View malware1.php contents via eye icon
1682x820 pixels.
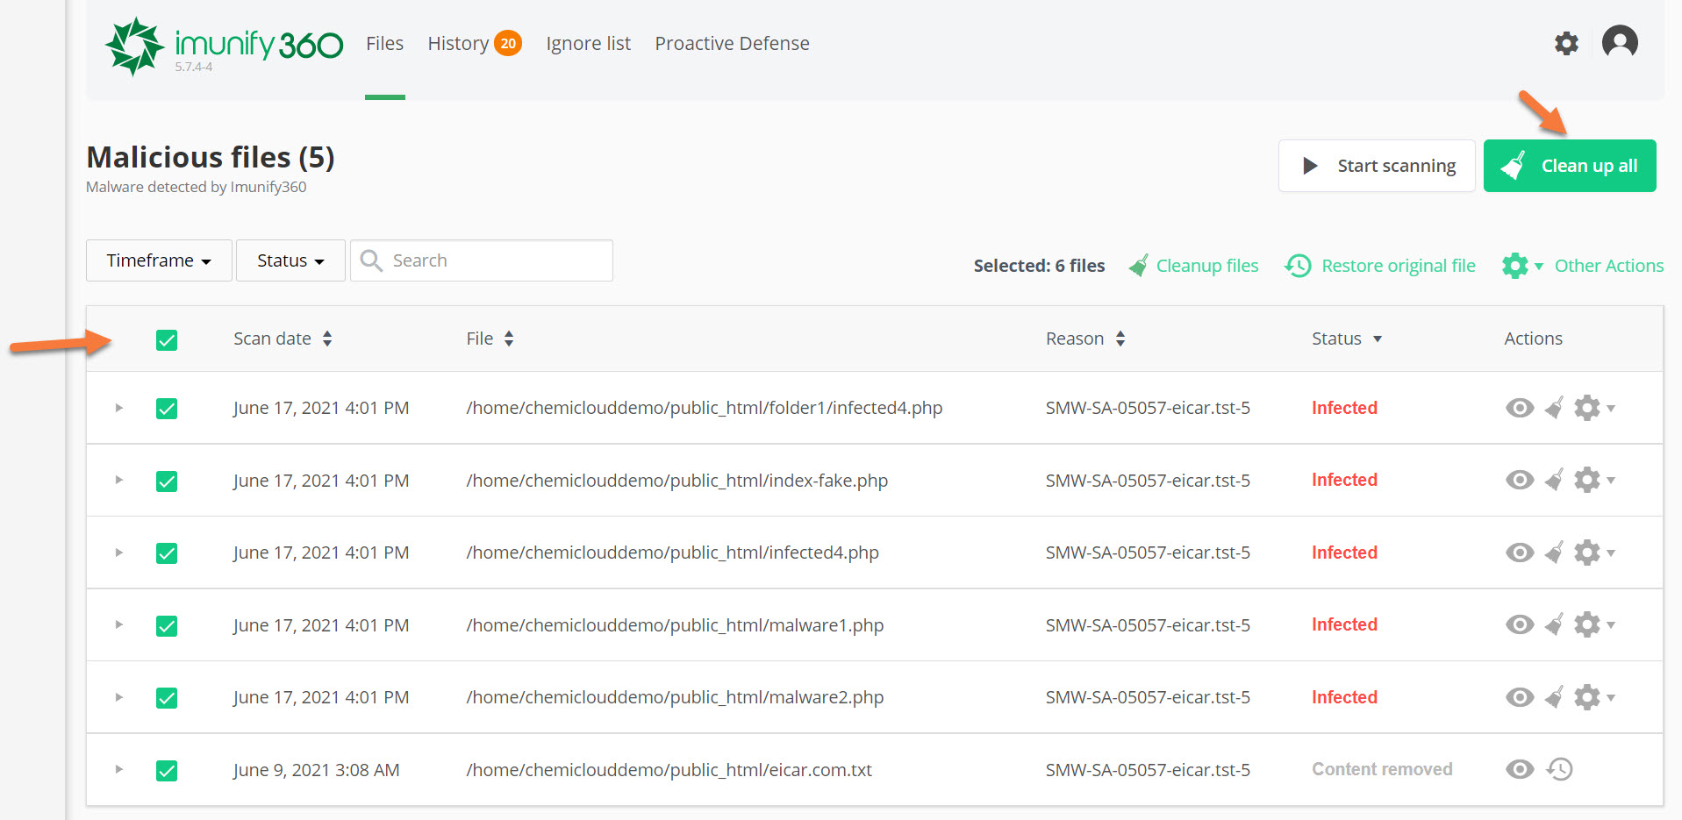[1520, 625]
